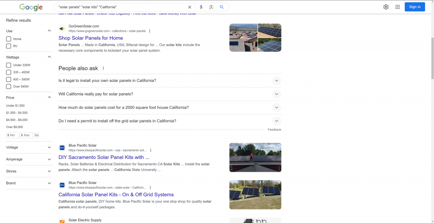Click the Sign in button

point(415,7)
